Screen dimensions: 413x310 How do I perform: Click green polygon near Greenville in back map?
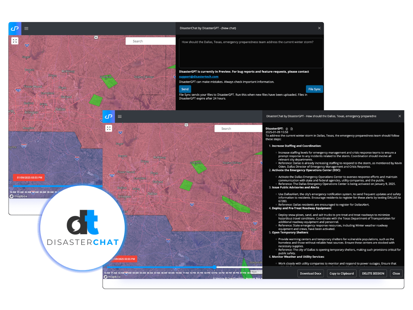109,82
